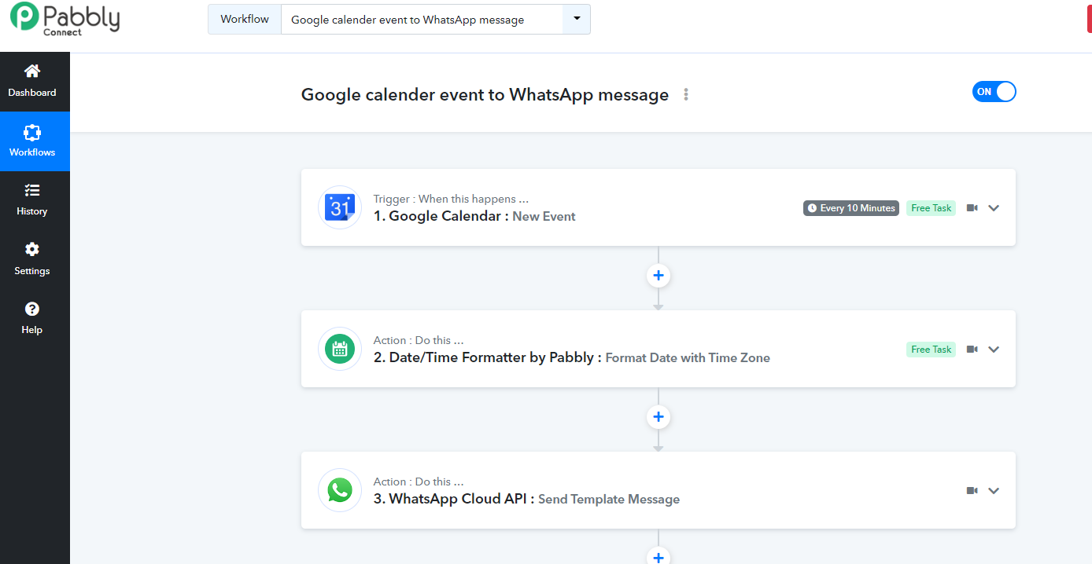Open the Dashboard home icon
The width and height of the screenshot is (1092, 564).
click(x=32, y=71)
